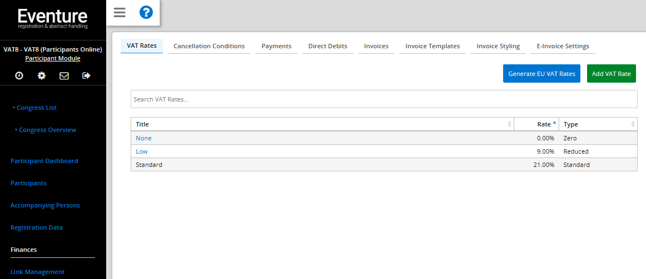Sort table by Rate column arrow
Image resolution: width=646 pixels, height=279 pixels.
(554, 124)
